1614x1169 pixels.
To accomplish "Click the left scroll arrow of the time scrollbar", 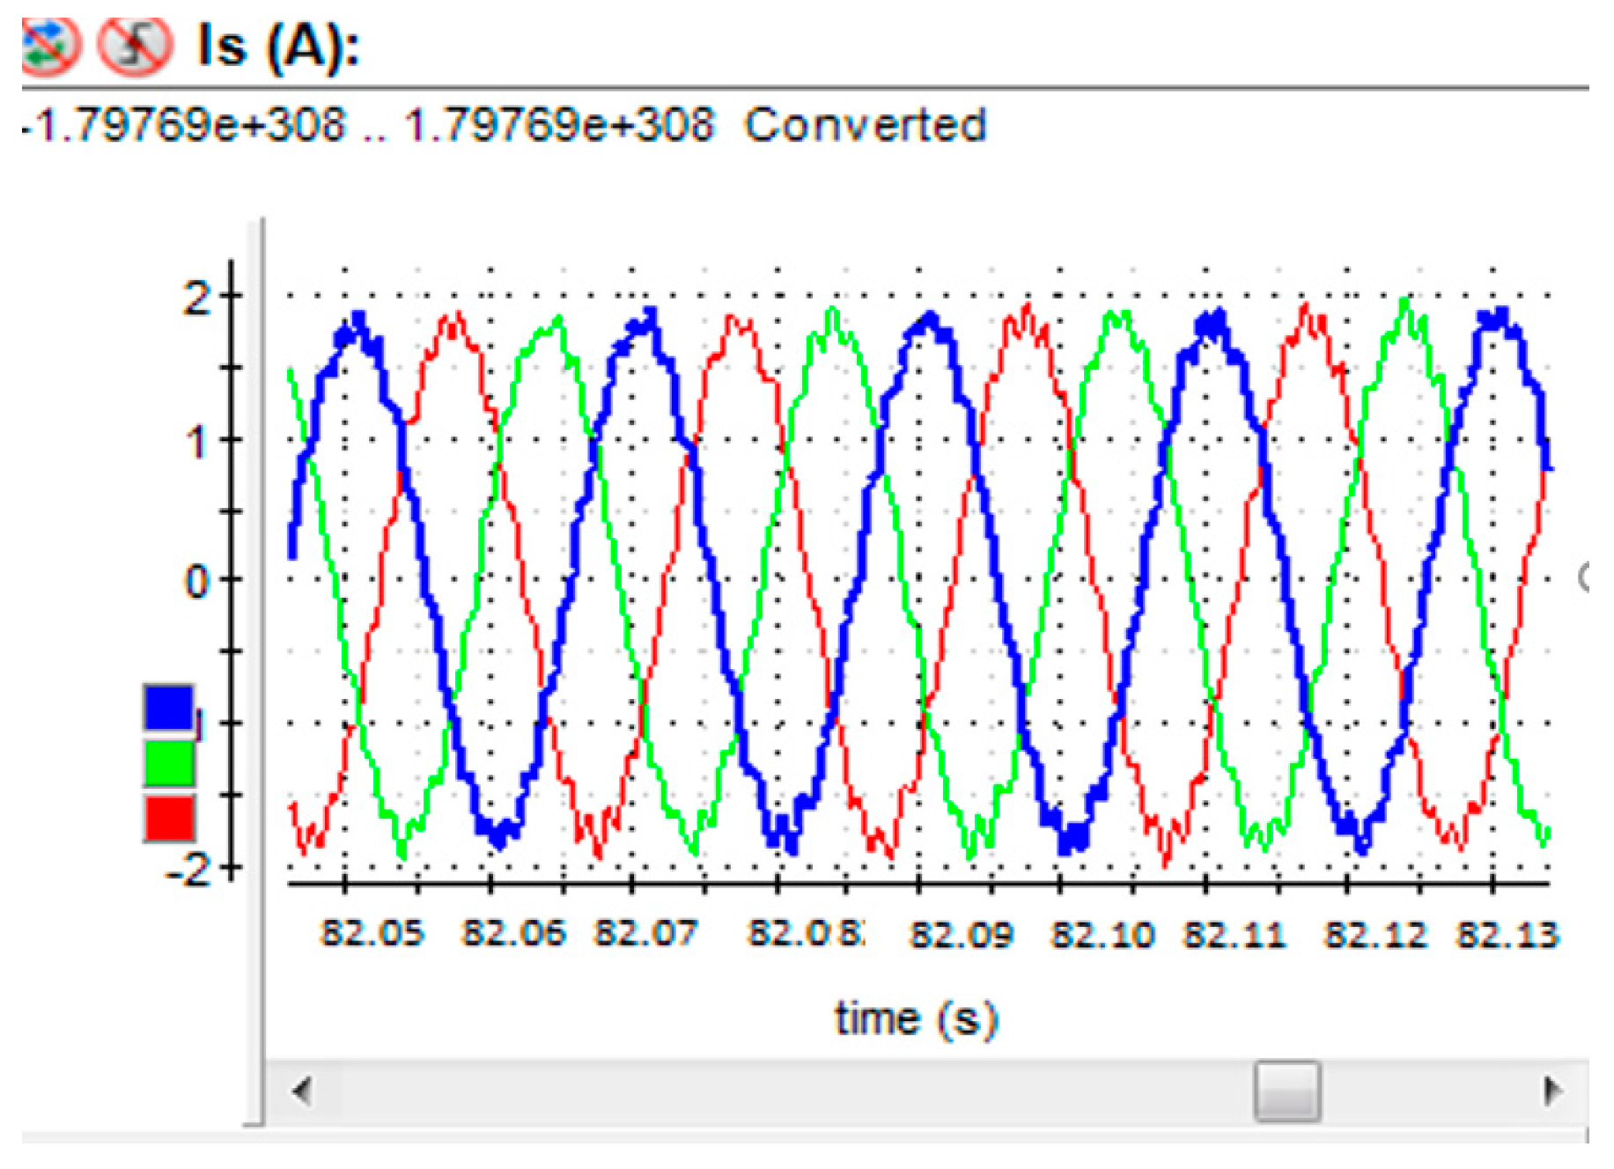I will click(302, 1091).
